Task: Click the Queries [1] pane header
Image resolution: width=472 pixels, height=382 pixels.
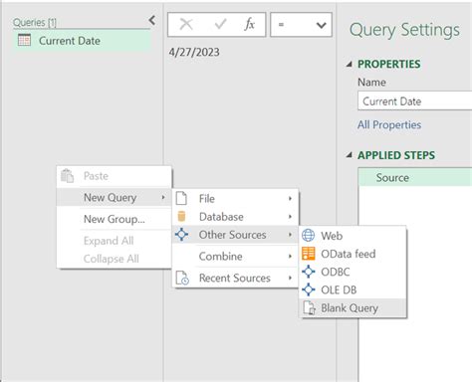Action: 35,23
